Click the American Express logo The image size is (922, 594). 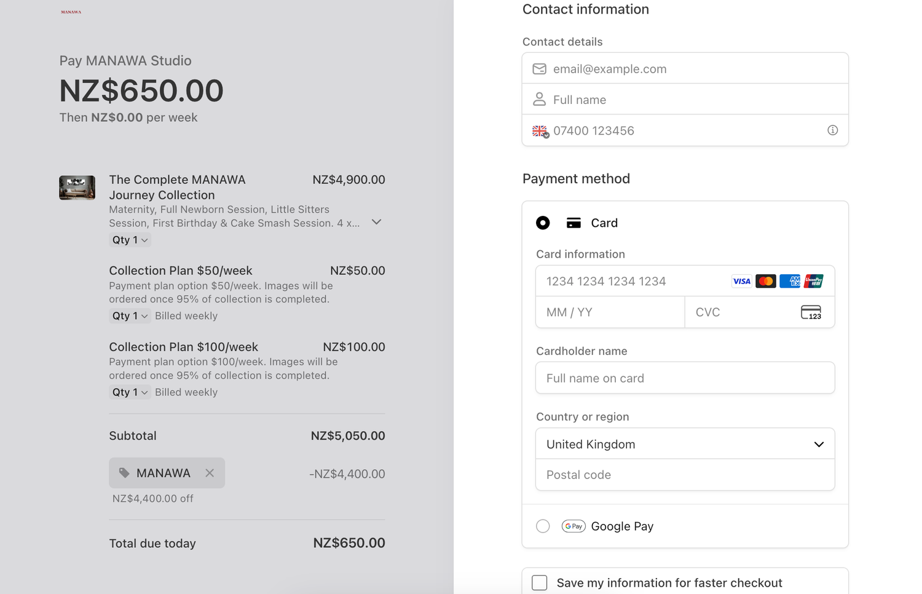[x=790, y=282]
